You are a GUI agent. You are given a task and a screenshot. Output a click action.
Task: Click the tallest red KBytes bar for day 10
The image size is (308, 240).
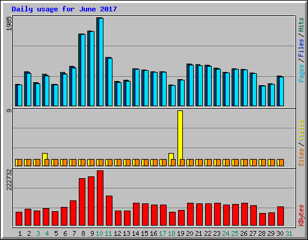[100, 198]
